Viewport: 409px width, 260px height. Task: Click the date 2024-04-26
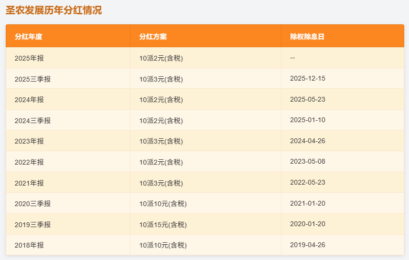tap(308, 141)
